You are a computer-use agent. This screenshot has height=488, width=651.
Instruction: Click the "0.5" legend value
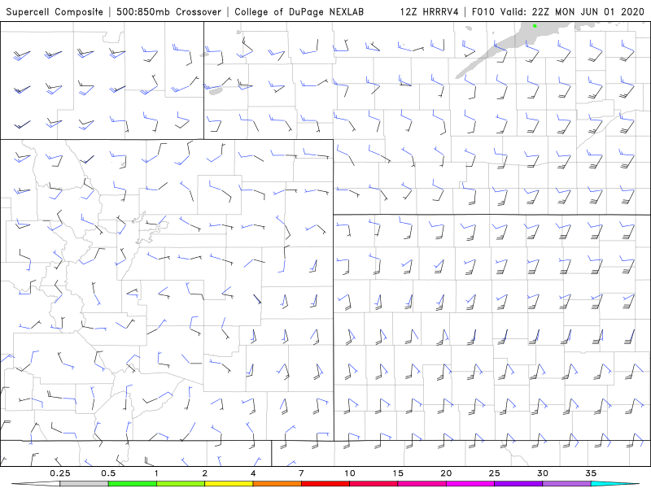tap(108, 473)
